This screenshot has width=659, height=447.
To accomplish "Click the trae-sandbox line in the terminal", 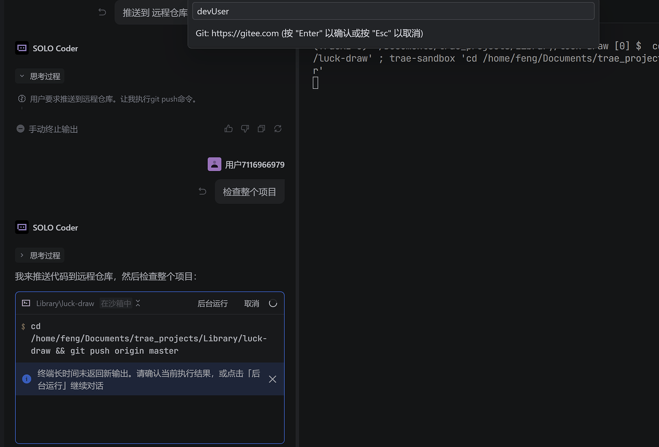I will coord(486,58).
